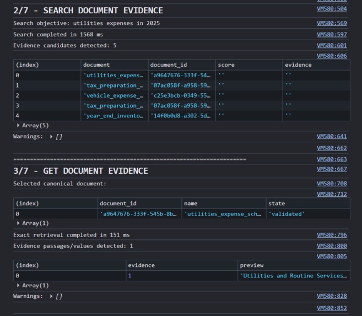Open source link VM580:667
Viewport: 362px width, 316px height.
(332, 169)
